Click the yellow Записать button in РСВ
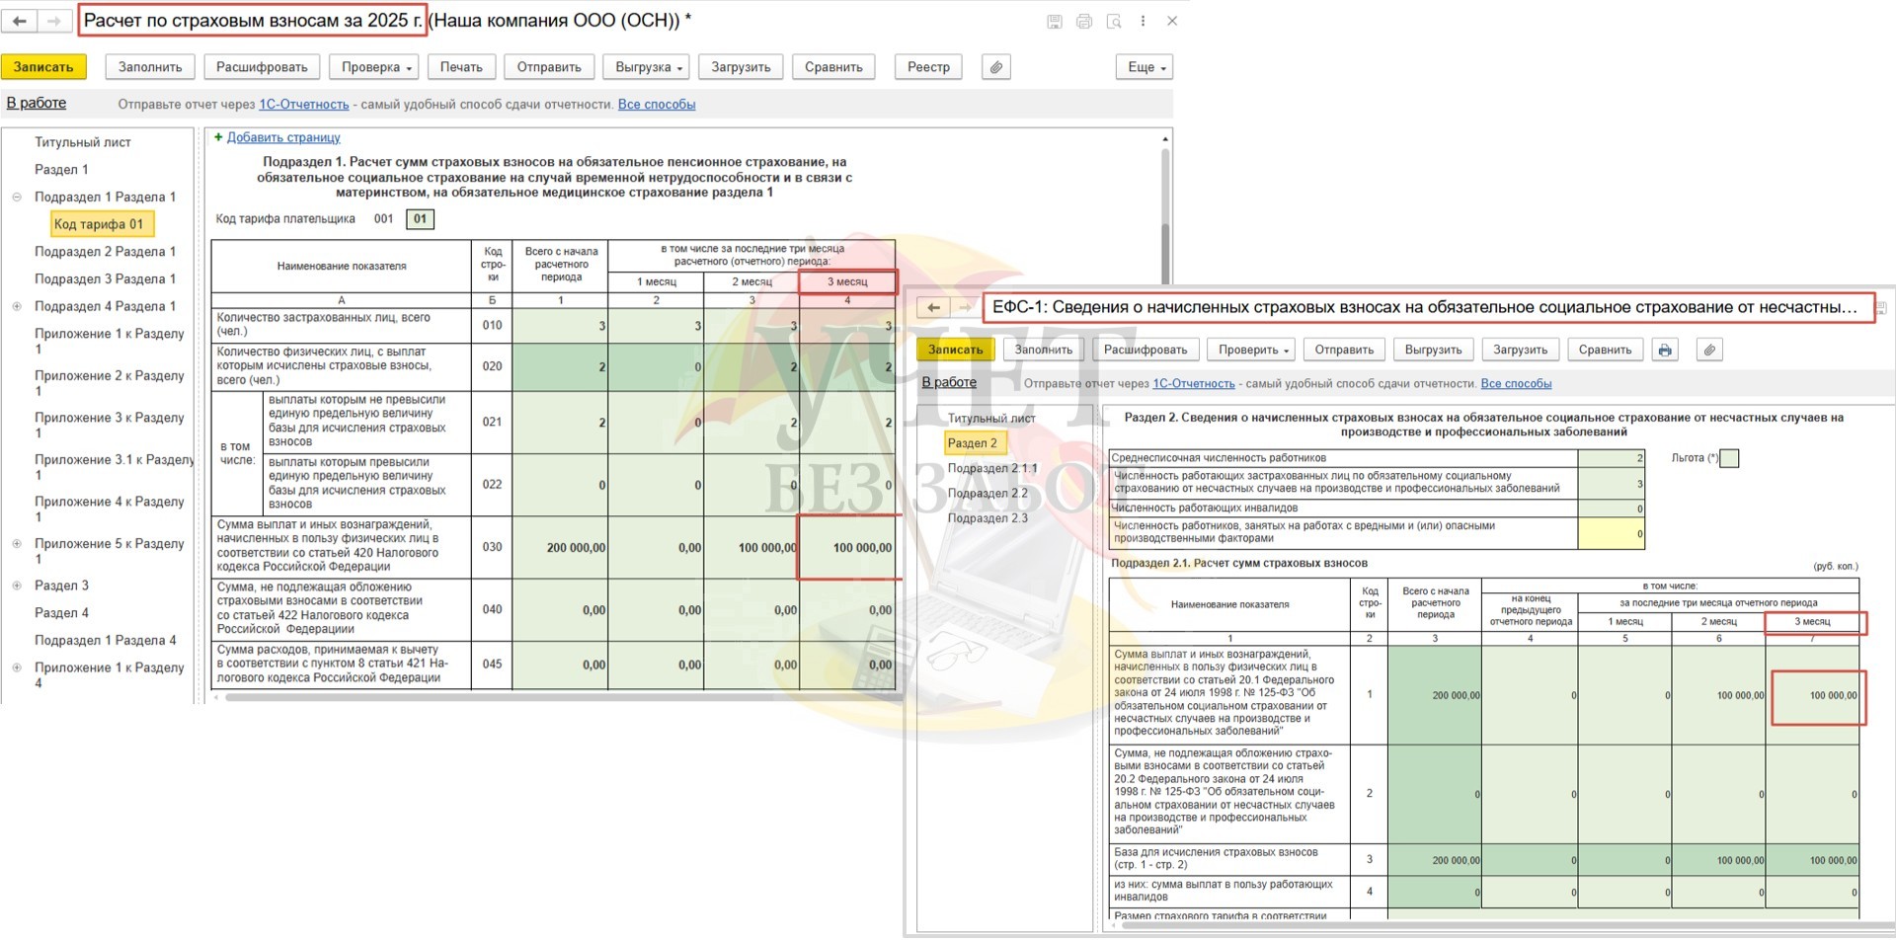Screen dimensions: 1896x942 (x=43, y=67)
